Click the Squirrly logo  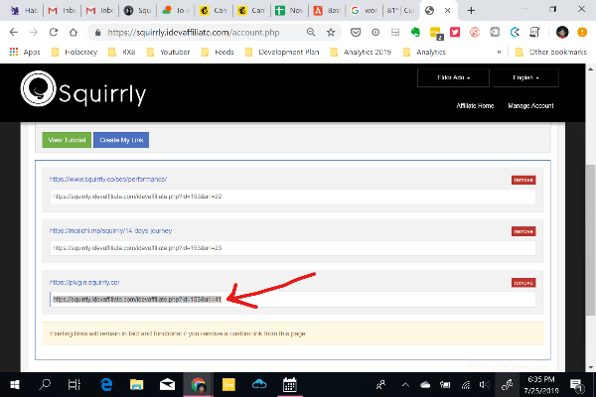pos(83,89)
